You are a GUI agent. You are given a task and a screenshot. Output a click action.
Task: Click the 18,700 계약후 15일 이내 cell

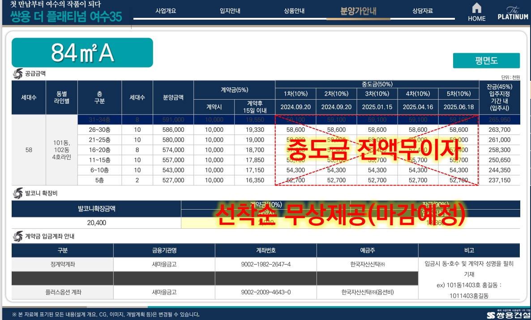[255, 150]
